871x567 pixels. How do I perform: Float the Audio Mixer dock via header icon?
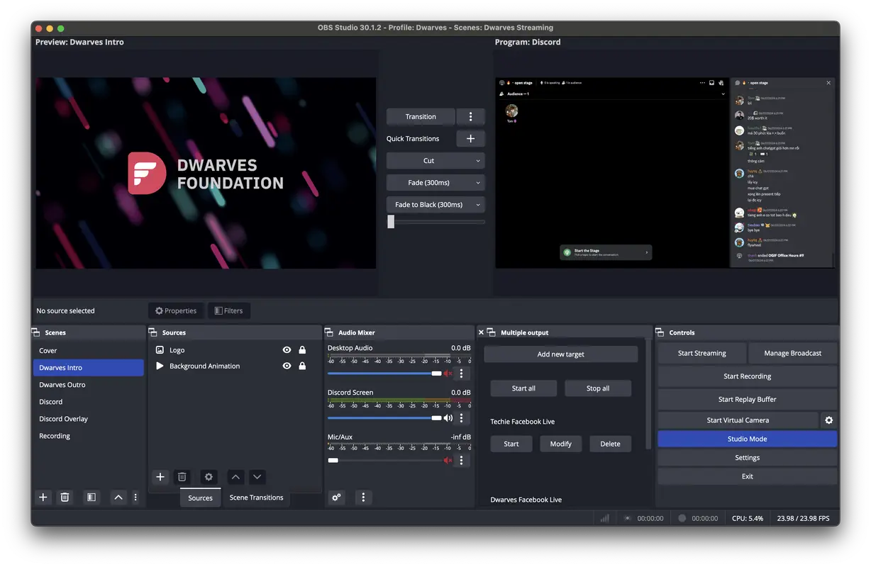pyautogui.click(x=329, y=332)
